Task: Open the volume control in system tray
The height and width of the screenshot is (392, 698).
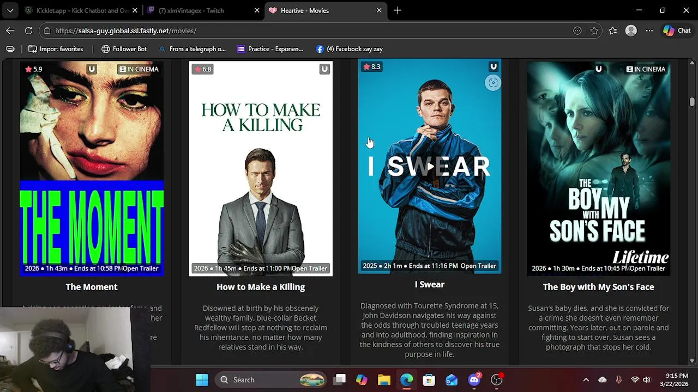Action: 647,379
